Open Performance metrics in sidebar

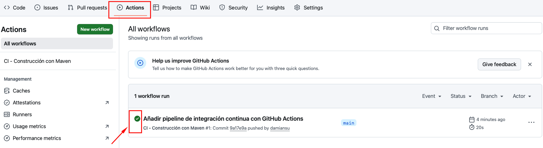(x=37, y=138)
